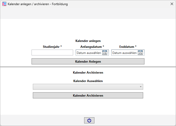Click the Kalender anlegen section heading
Viewport: 176px width, 126px height.
[x=88, y=41]
